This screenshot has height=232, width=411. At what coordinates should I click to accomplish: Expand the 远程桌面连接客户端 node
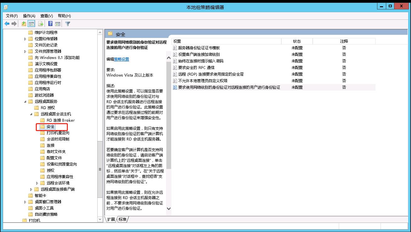[31, 189]
